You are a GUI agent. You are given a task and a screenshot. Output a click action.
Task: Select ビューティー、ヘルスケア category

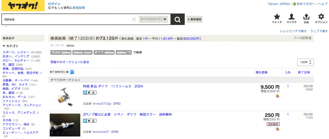pyautogui.click(x=20, y=132)
